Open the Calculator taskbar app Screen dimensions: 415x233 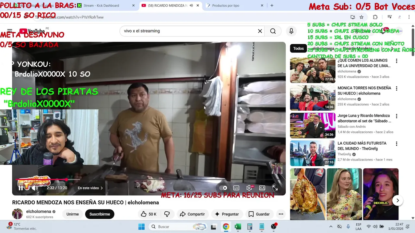250,227
